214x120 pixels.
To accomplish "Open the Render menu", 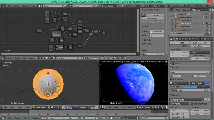I will [16, 6].
